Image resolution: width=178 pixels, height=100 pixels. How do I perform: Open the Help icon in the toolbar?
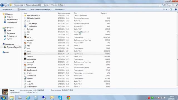pyautogui.click(x=175, y=9)
